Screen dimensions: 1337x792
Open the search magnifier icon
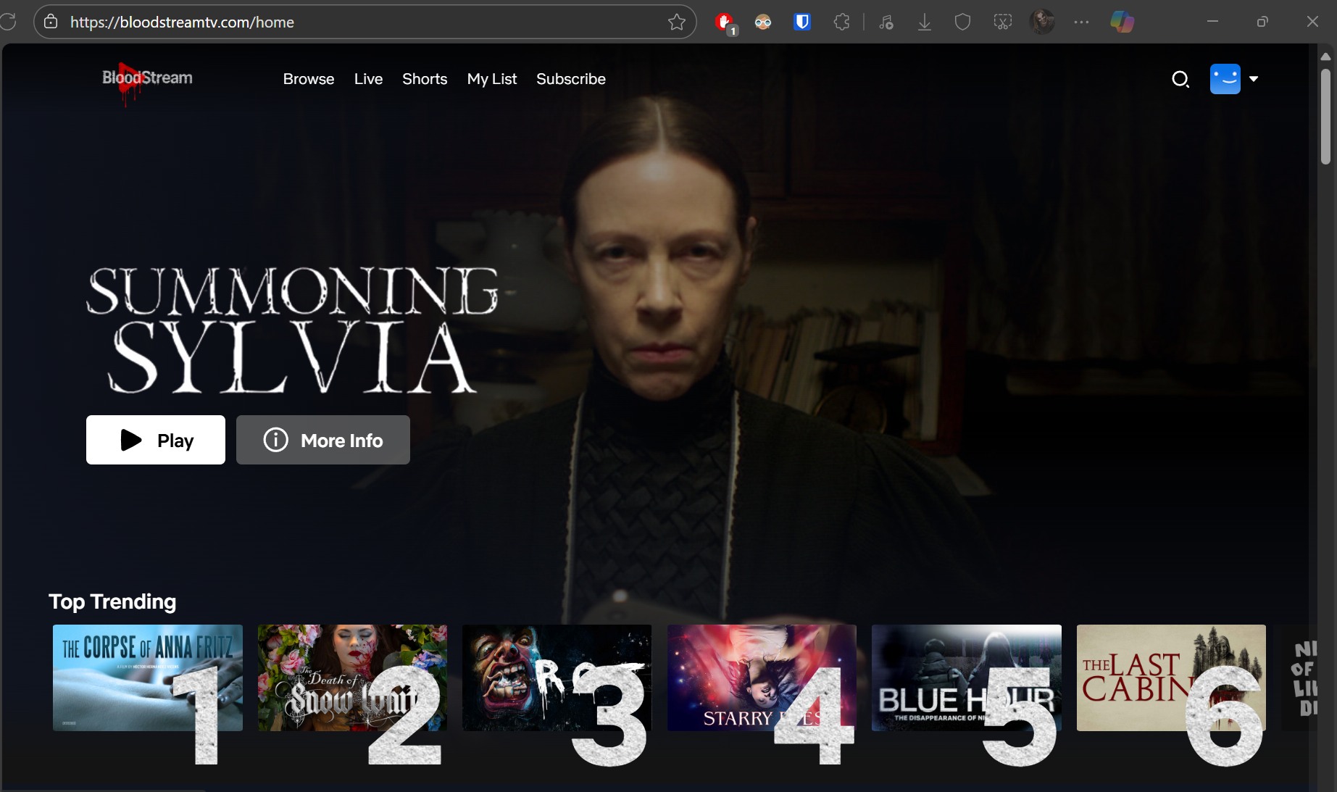click(1180, 79)
